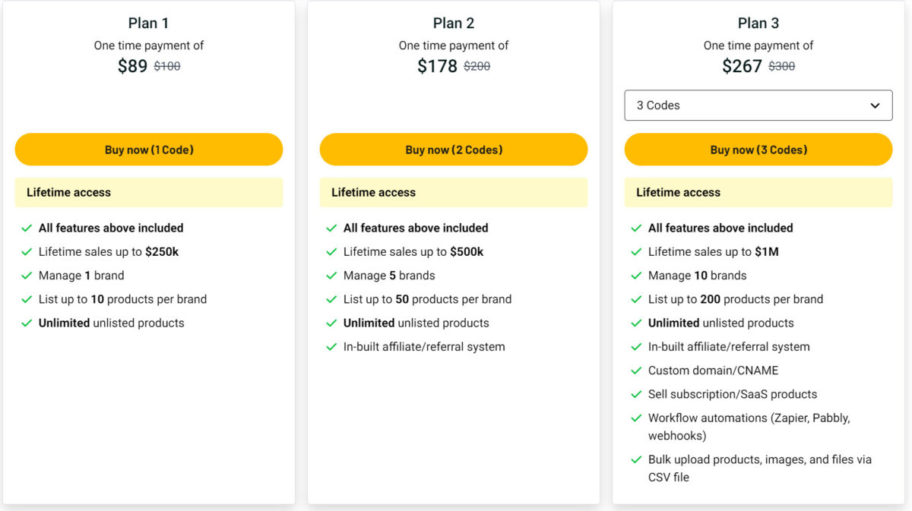Click the chevron arrow in the codes selector
Screen dimensions: 912x511
click(x=875, y=106)
